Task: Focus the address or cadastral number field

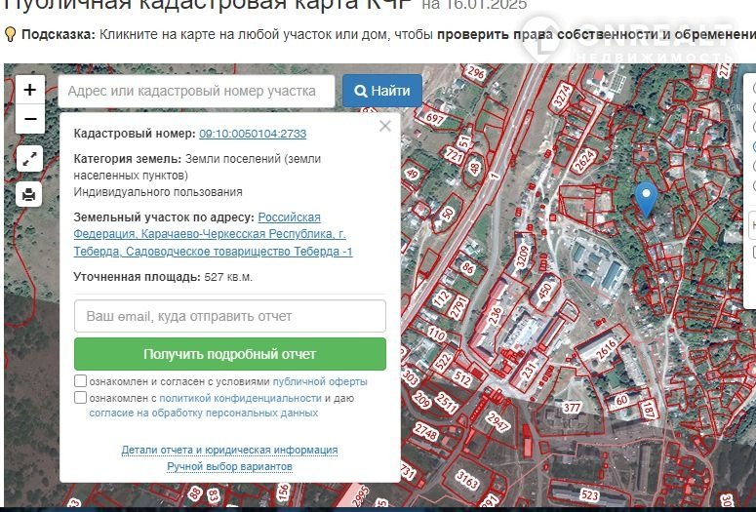Action: 196,91
